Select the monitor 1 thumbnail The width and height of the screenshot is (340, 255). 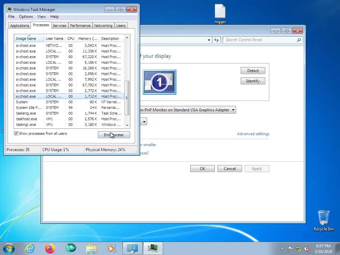[x=159, y=82]
